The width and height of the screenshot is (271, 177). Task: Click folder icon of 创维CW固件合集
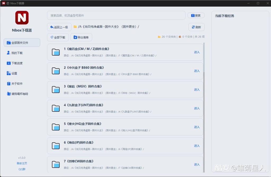coord(56,164)
